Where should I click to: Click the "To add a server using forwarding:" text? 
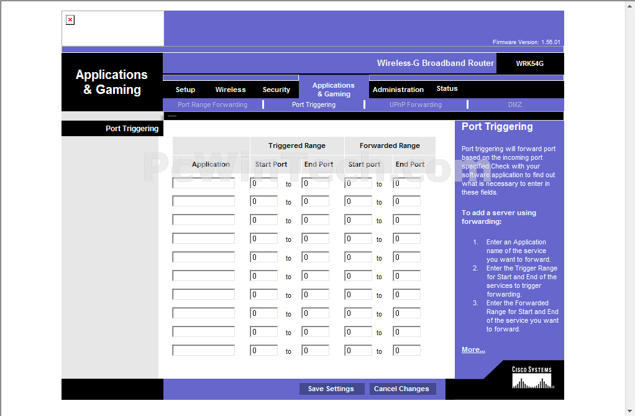499,217
